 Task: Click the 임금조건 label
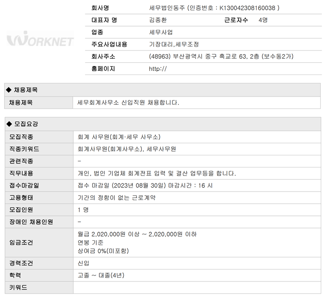[x=21, y=243]
